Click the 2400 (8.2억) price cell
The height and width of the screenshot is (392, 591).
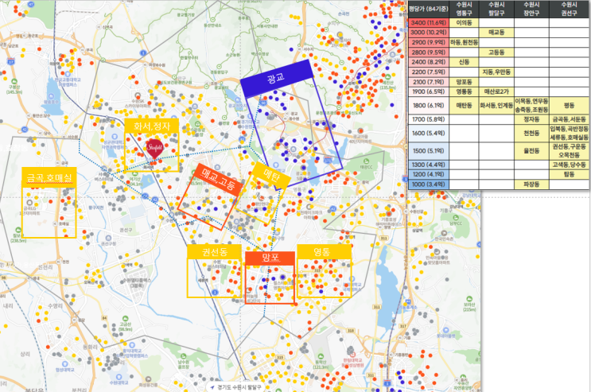pos(429,62)
